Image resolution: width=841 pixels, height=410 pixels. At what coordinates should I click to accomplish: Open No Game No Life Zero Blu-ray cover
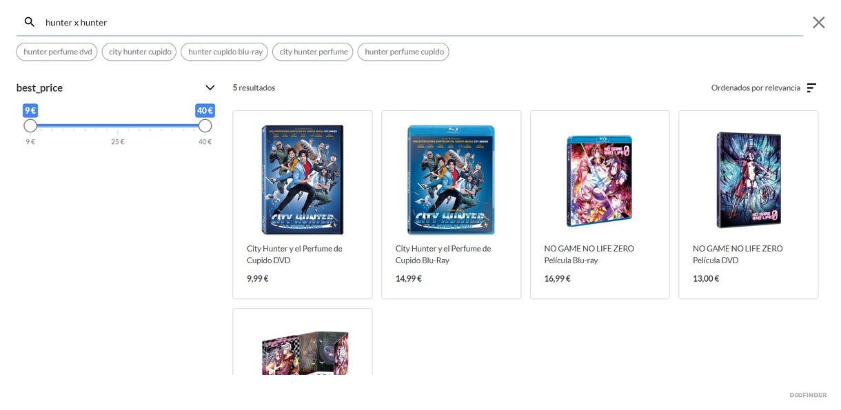pos(600,180)
